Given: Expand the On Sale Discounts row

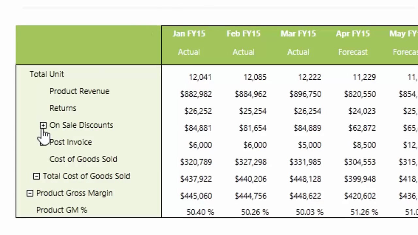Looking at the screenshot, I should click(43, 125).
